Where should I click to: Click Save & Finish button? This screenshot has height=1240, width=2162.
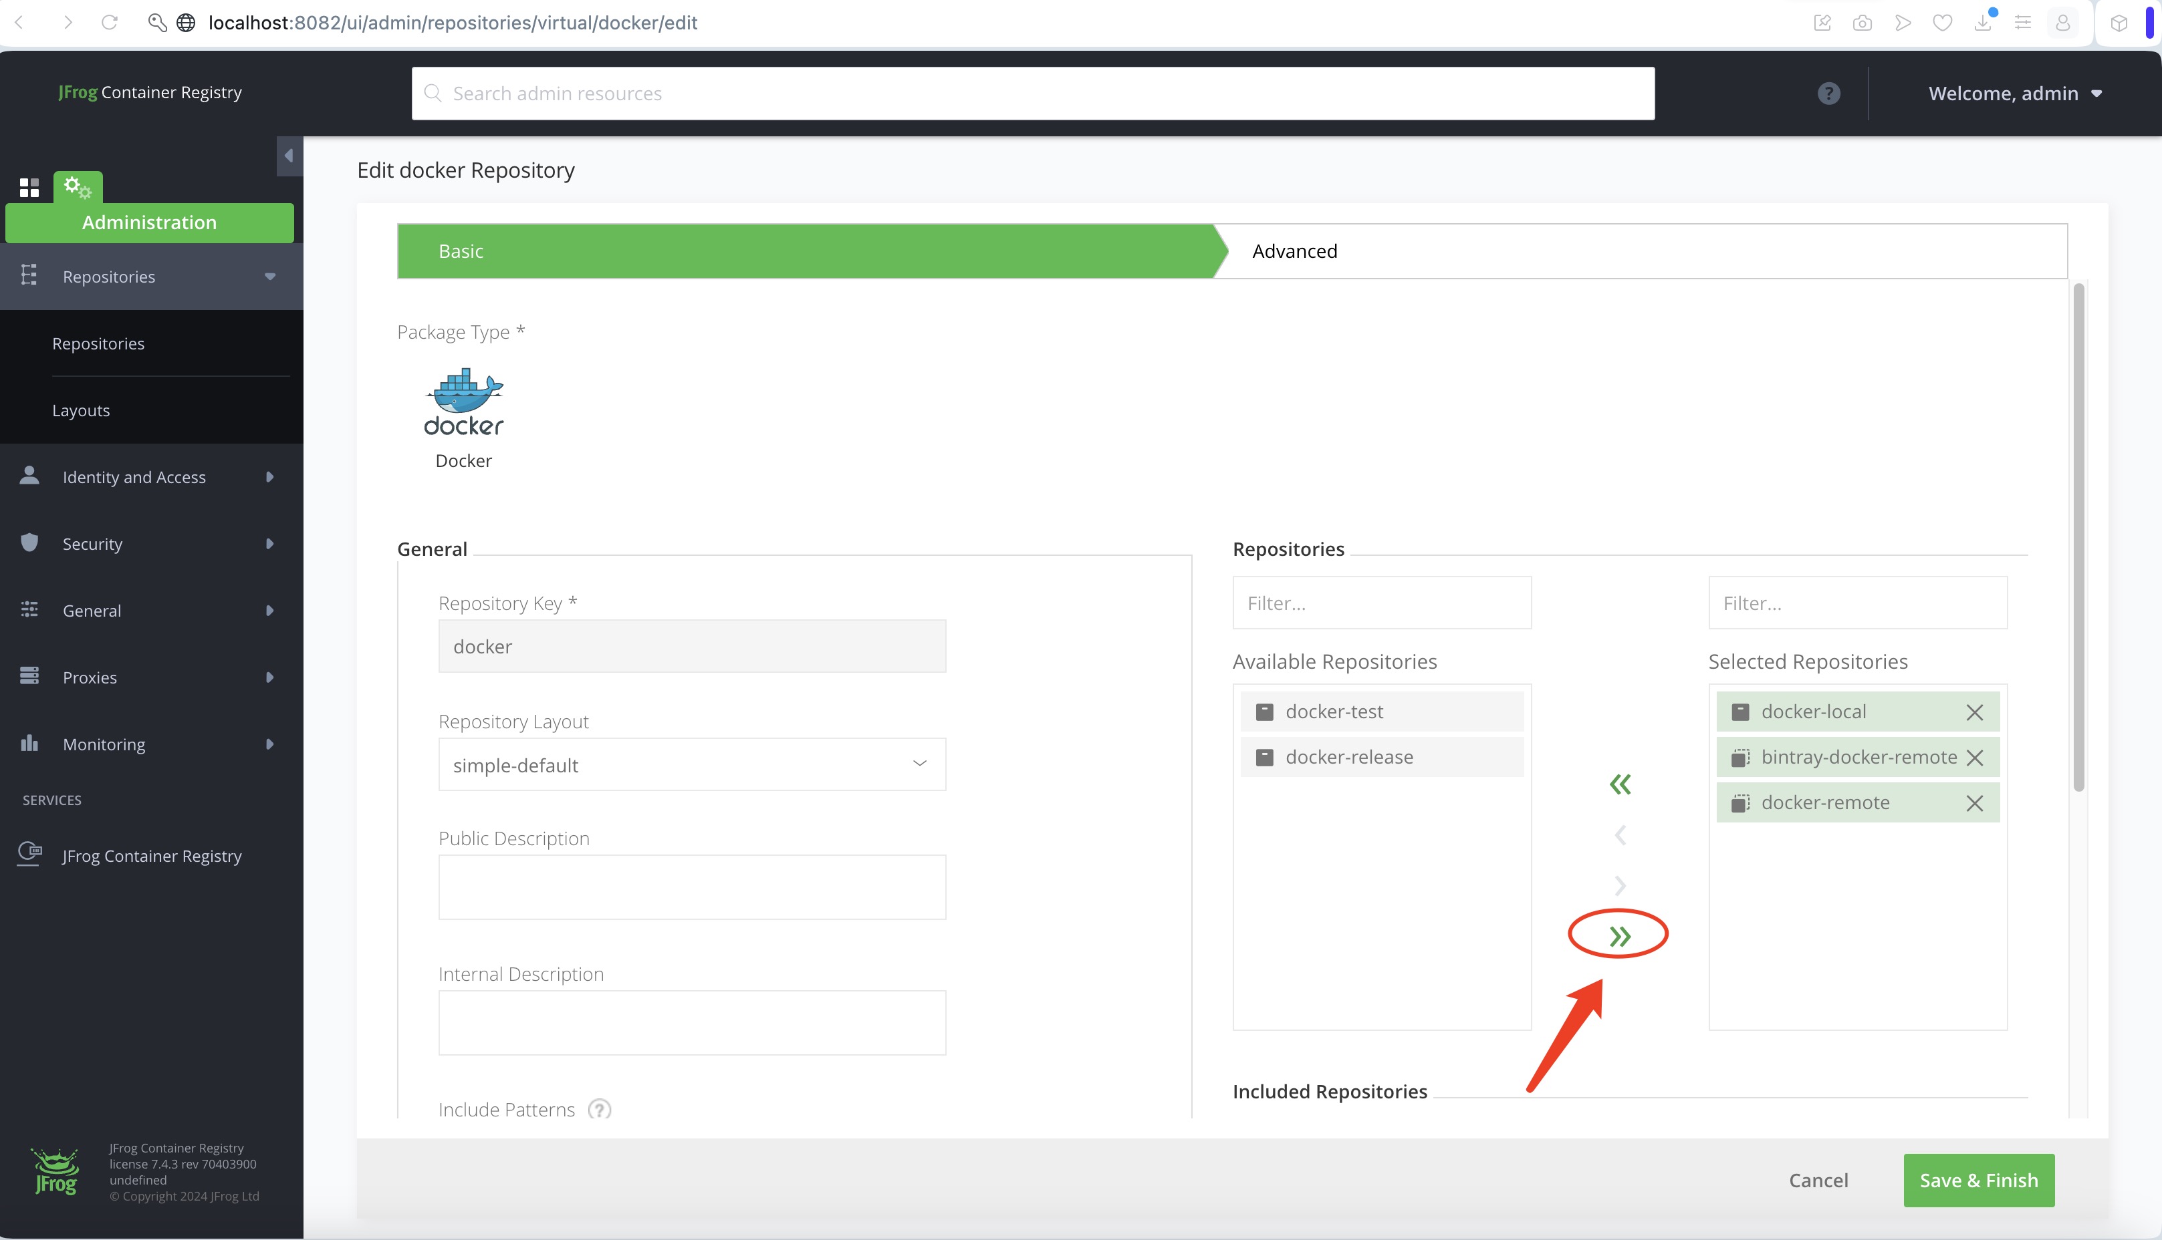[1979, 1181]
